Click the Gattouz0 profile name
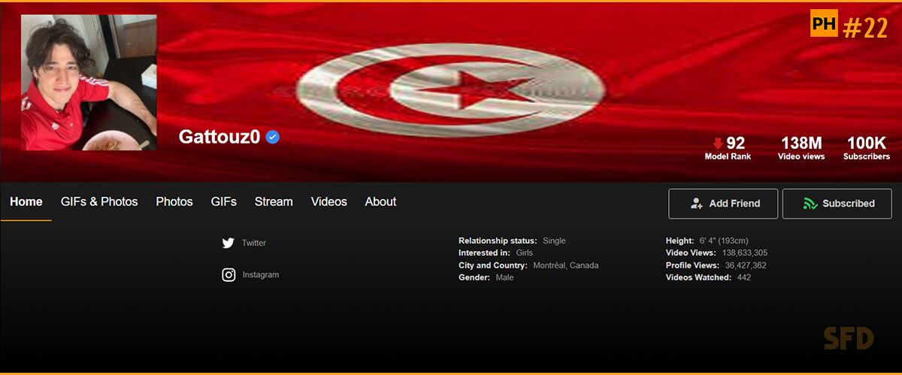Screen dimensions: 902x375 tap(219, 137)
